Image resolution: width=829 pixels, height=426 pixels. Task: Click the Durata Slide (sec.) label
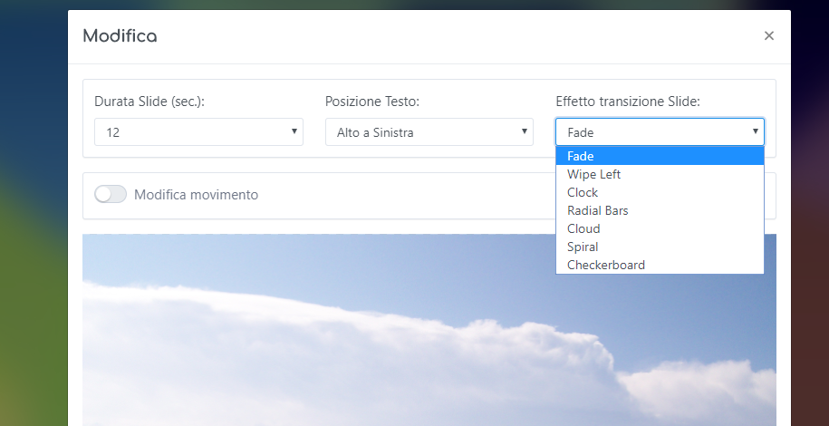point(149,102)
